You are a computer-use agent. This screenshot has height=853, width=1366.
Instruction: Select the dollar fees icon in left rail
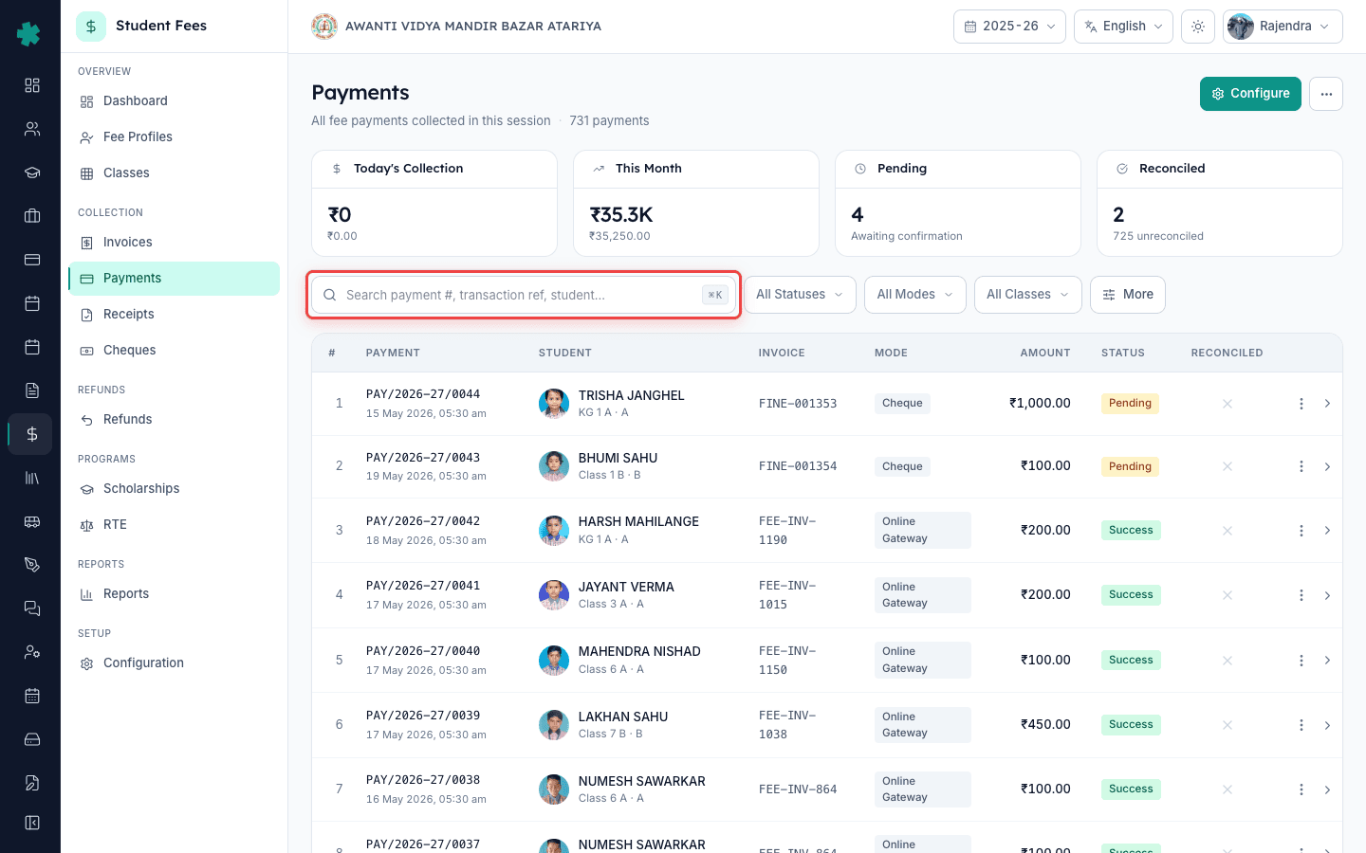32,434
